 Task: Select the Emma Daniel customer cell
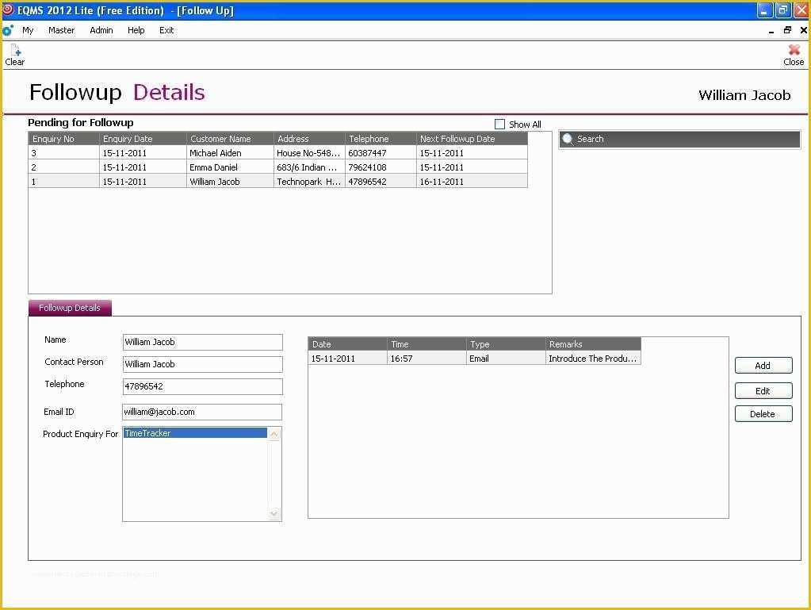[x=230, y=167]
